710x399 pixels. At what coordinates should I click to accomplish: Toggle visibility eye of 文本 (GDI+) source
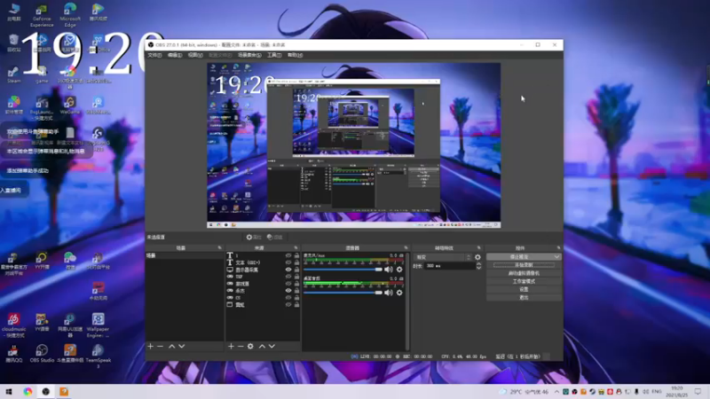288,263
